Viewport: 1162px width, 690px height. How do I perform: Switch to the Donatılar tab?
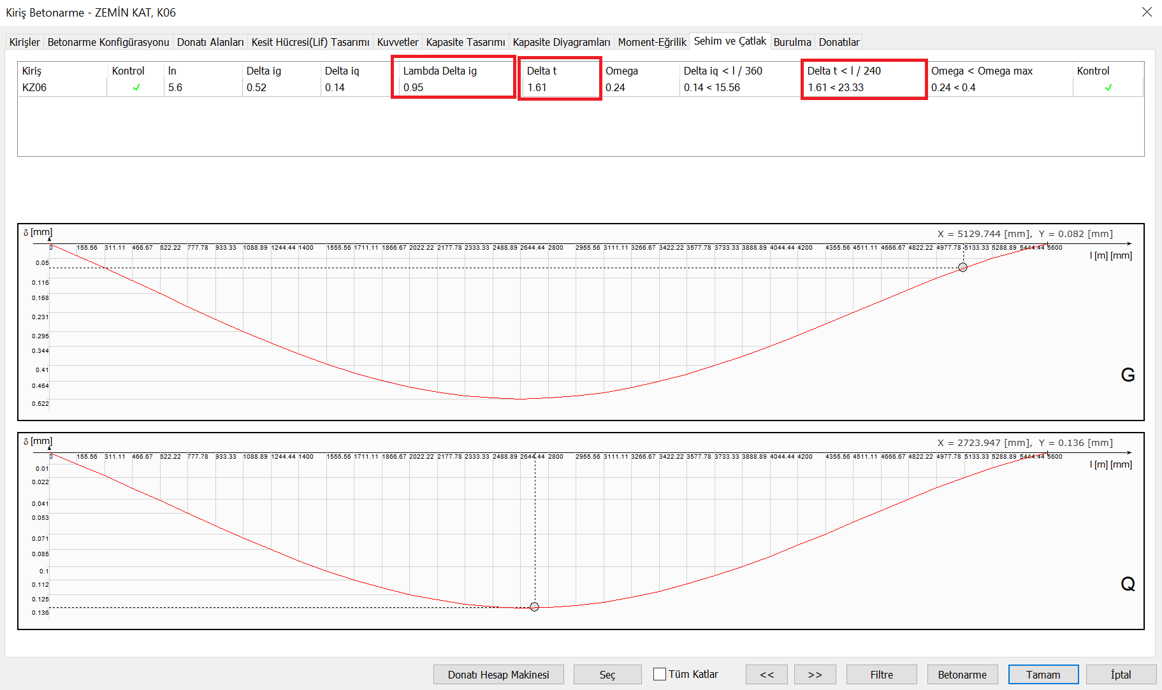click(x=839, y=42)
